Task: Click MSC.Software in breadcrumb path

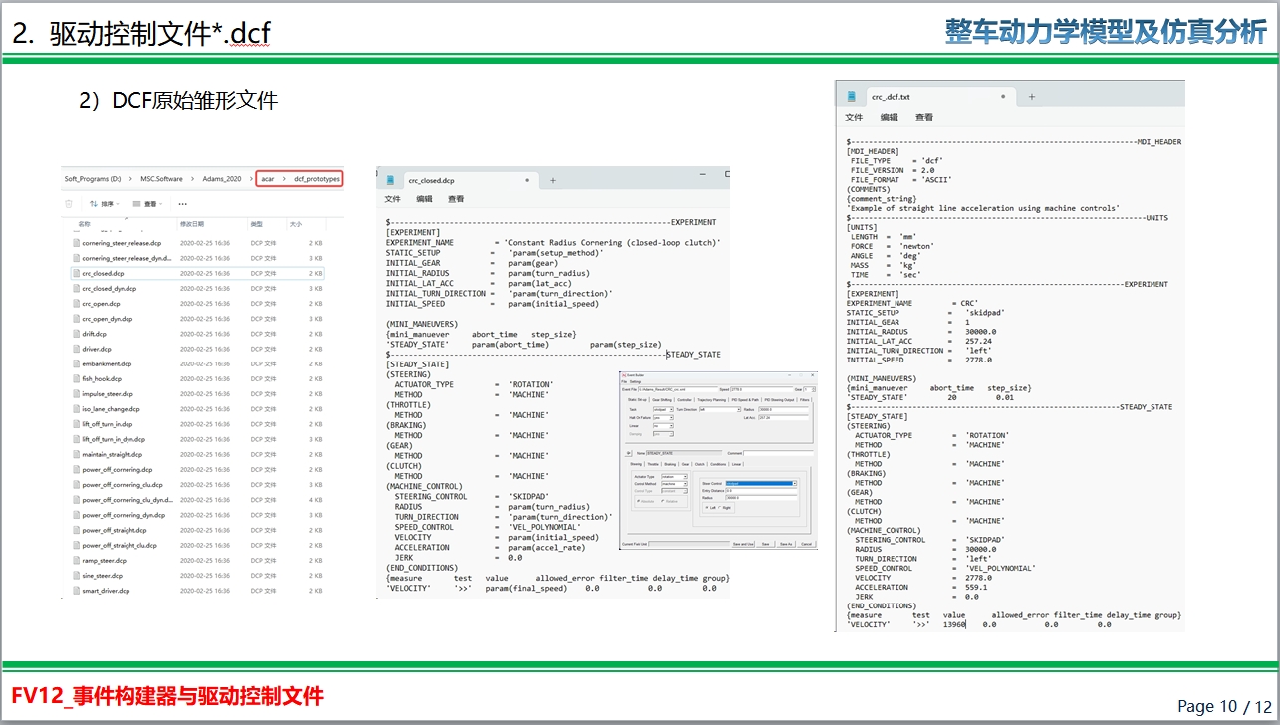Action: pos(161,179)
